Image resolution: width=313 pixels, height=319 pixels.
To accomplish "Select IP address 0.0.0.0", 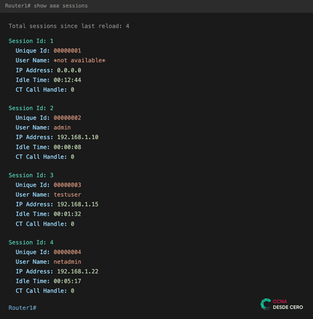I will coord(69,70).
